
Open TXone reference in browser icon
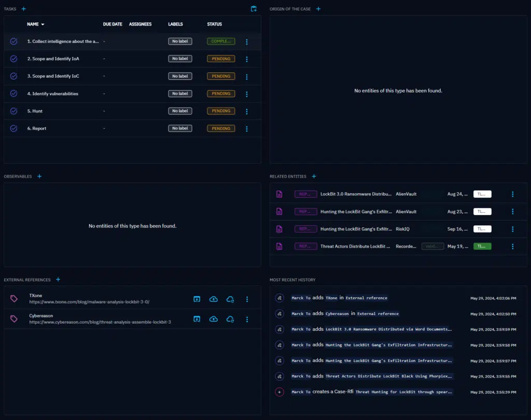pyautogui.click(x=197, y=299)
